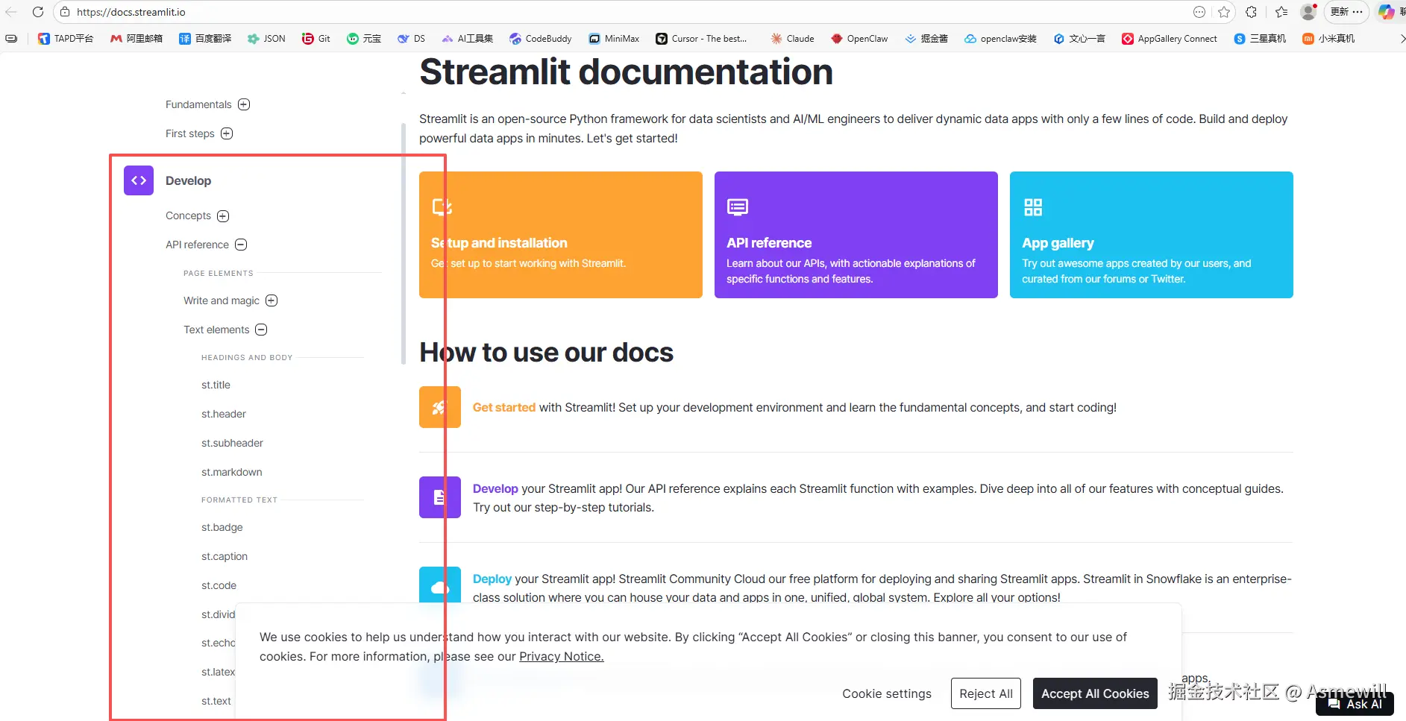Open the st.subheader sidebar page
1406x721 pixels.
point(232,443)
